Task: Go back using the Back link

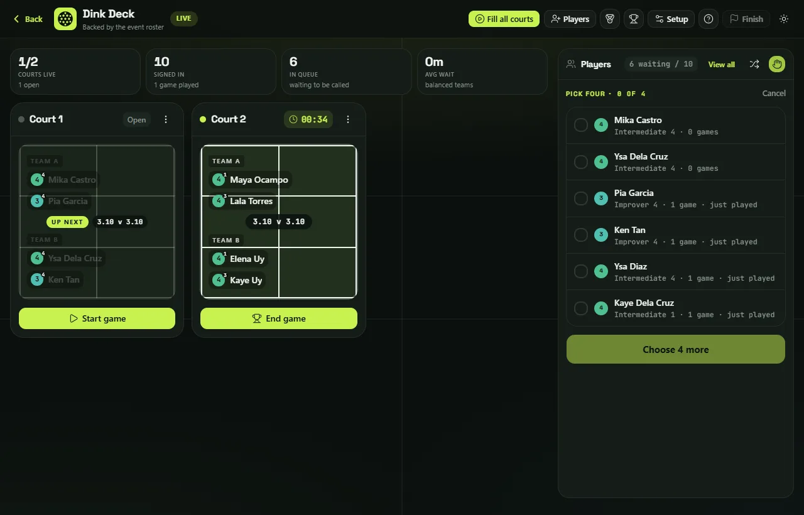Action: (x=28, y=19)
